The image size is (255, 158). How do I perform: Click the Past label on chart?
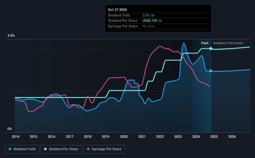(205, 43)
